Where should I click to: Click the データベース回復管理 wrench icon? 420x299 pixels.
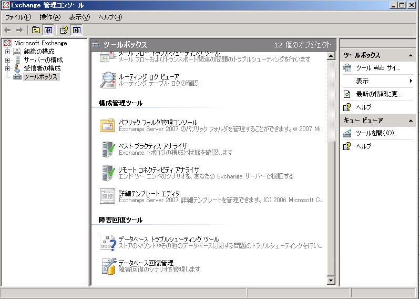pyautogui.click(x=109, y=266)
